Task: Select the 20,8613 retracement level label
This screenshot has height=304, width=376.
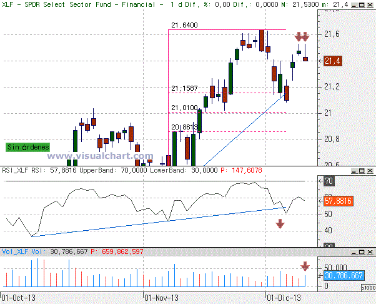Action: click(184, 127)
